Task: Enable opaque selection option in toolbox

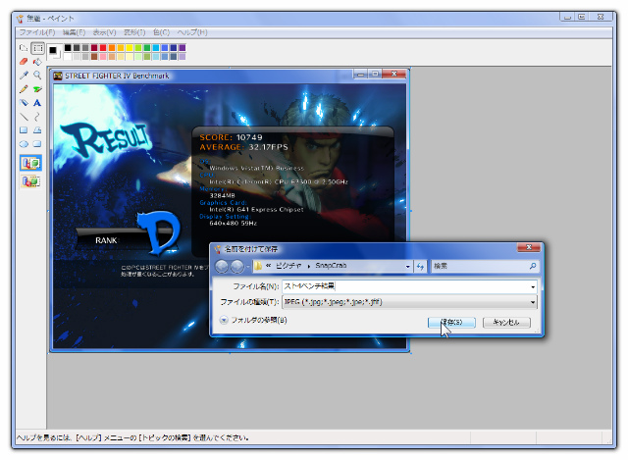Action: [30, 163]
